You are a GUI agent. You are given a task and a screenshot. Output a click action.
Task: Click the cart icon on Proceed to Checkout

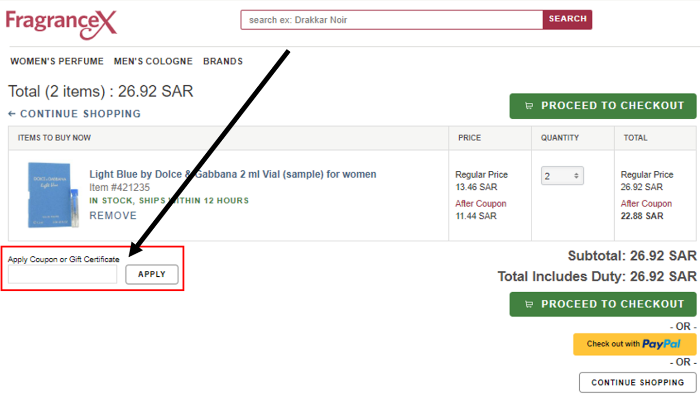[528, 106]
